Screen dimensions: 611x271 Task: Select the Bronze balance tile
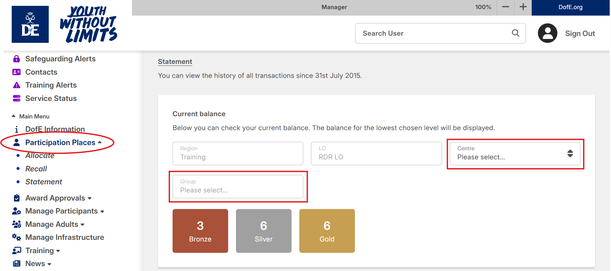(200, 231)
